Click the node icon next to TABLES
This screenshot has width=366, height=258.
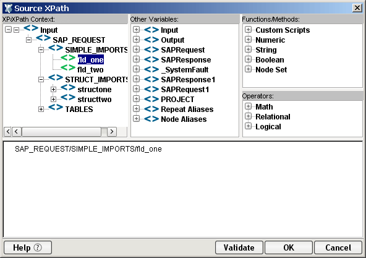tap(56, 107)
